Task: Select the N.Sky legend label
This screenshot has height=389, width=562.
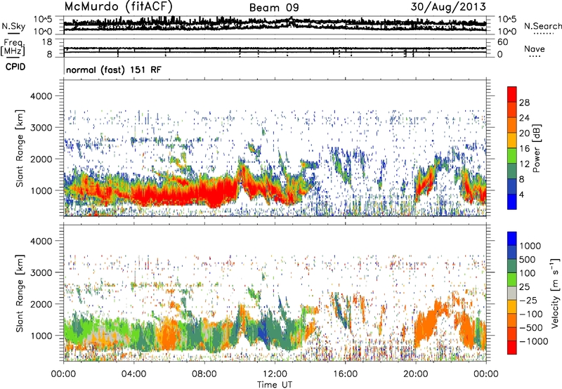Action: 13,26
